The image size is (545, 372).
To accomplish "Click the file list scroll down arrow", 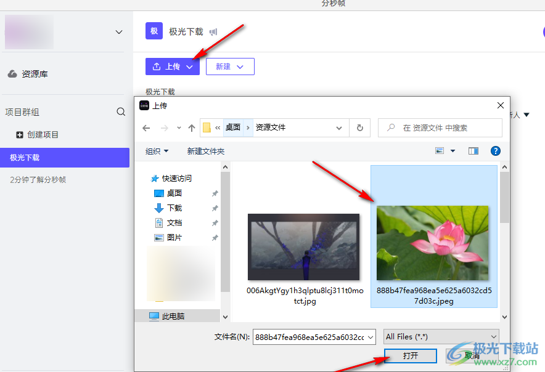I will 504,317.
